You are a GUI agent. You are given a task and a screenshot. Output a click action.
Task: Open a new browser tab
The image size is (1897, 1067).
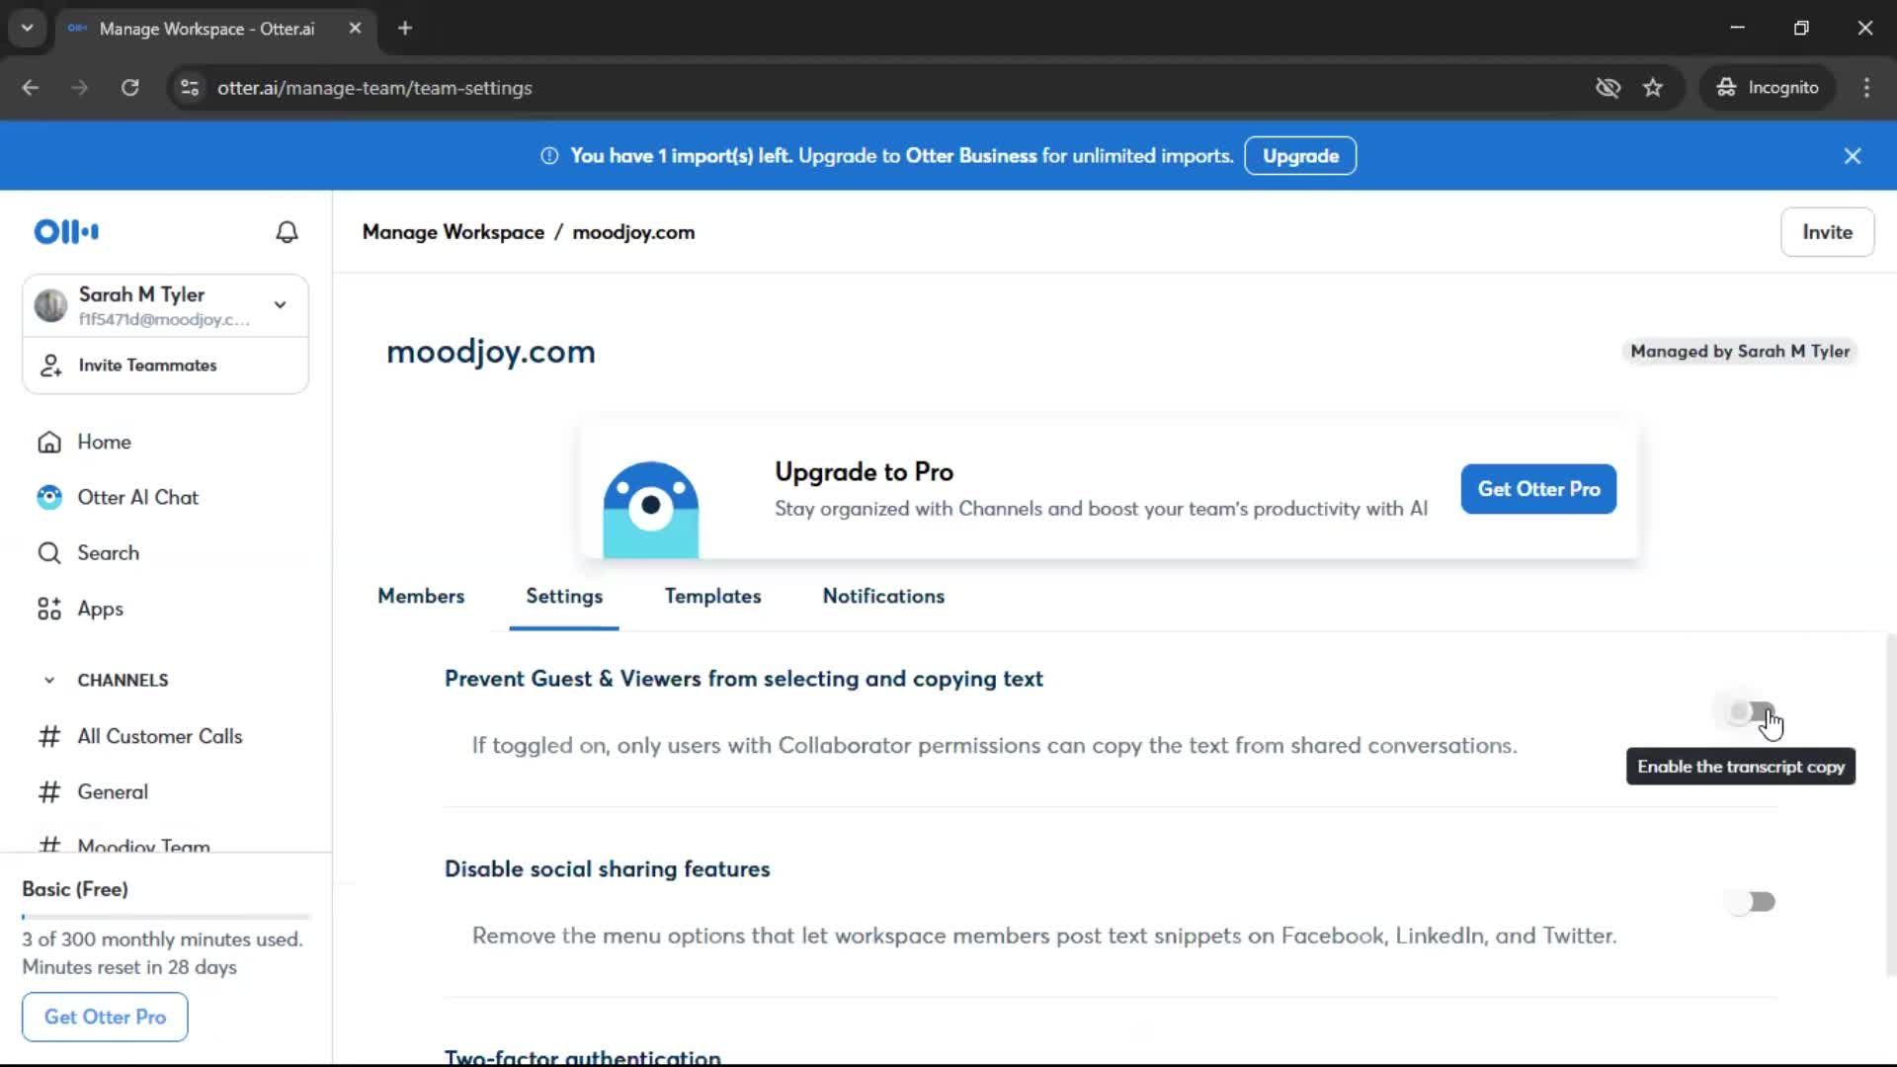(x=405, y=29)
